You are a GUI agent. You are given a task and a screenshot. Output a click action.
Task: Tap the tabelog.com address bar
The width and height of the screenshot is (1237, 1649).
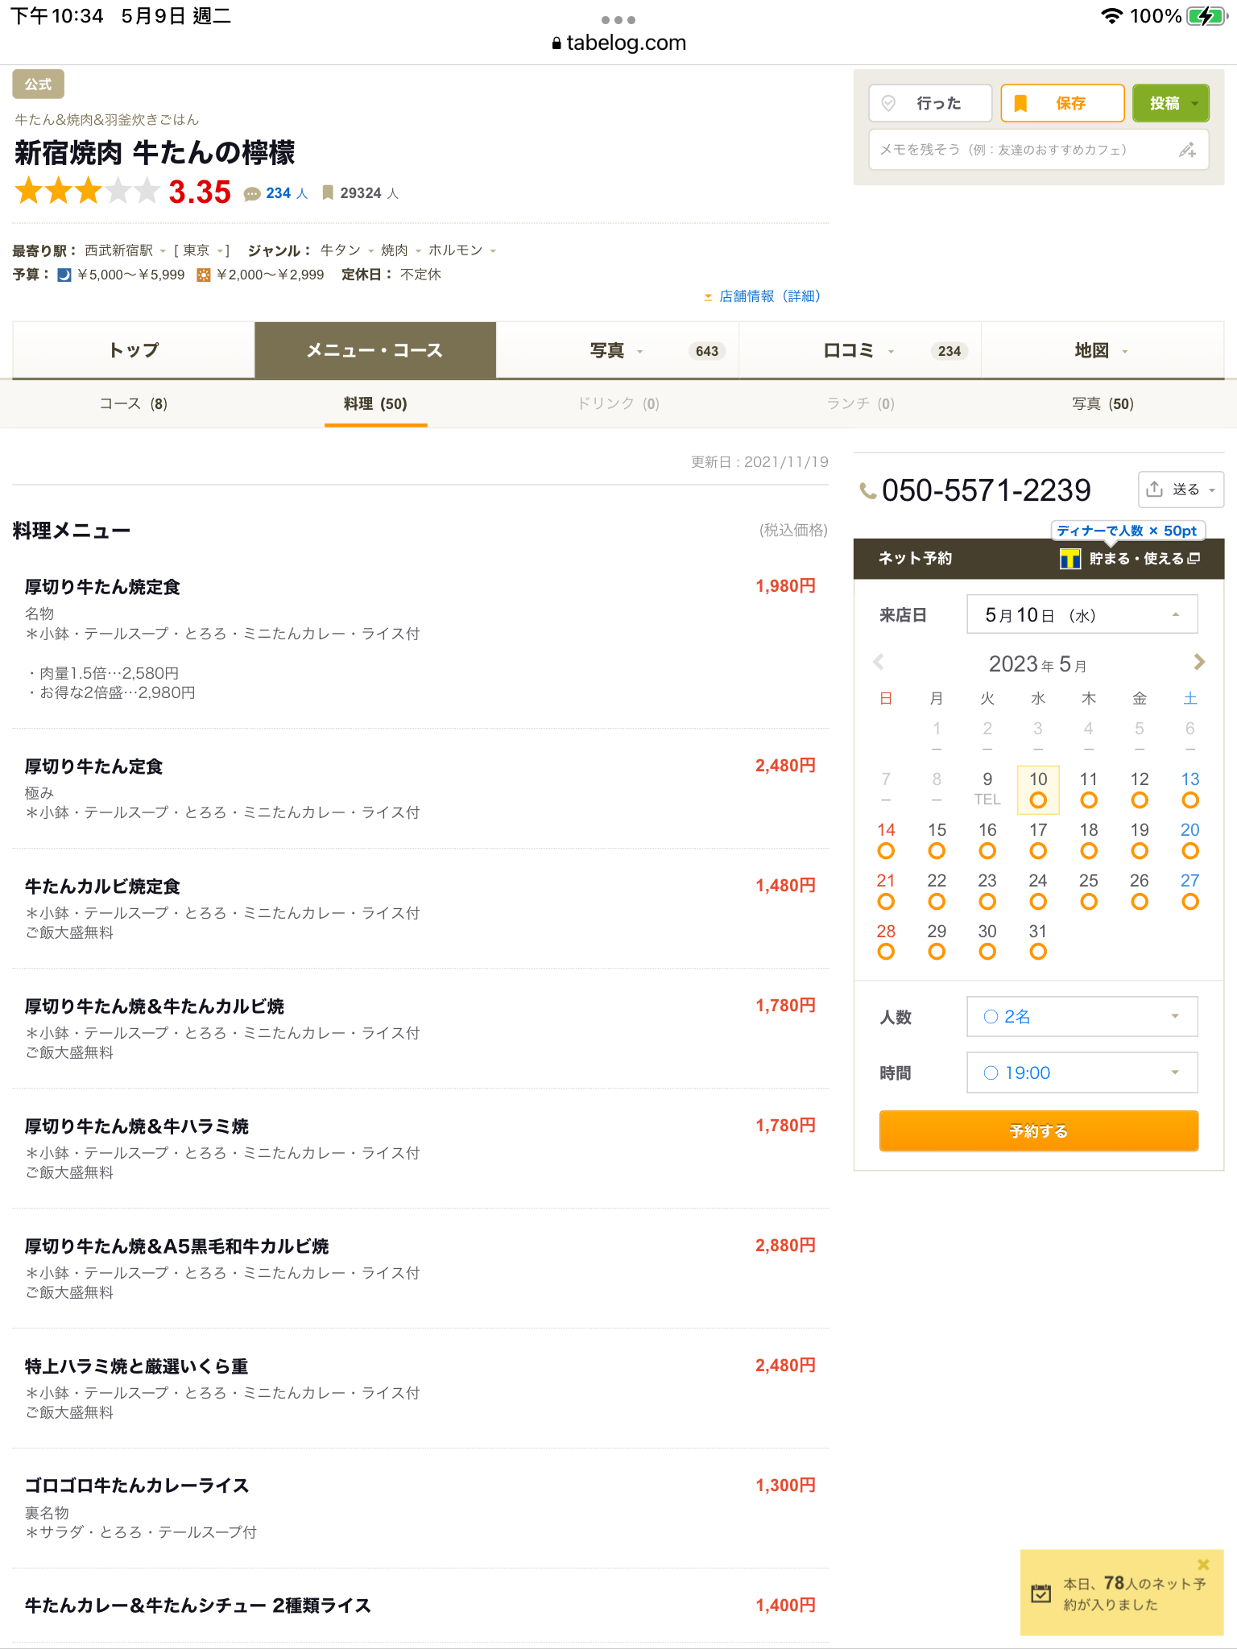tap(618, 43)
